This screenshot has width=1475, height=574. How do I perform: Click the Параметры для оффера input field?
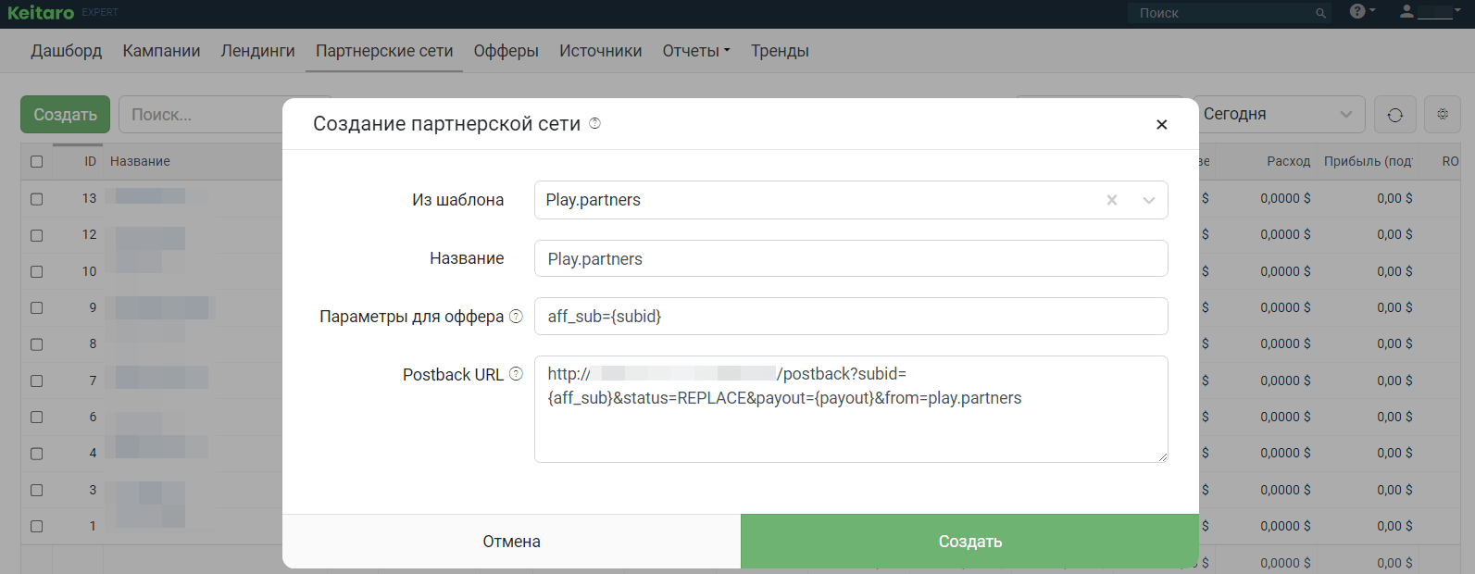[851, 317]
